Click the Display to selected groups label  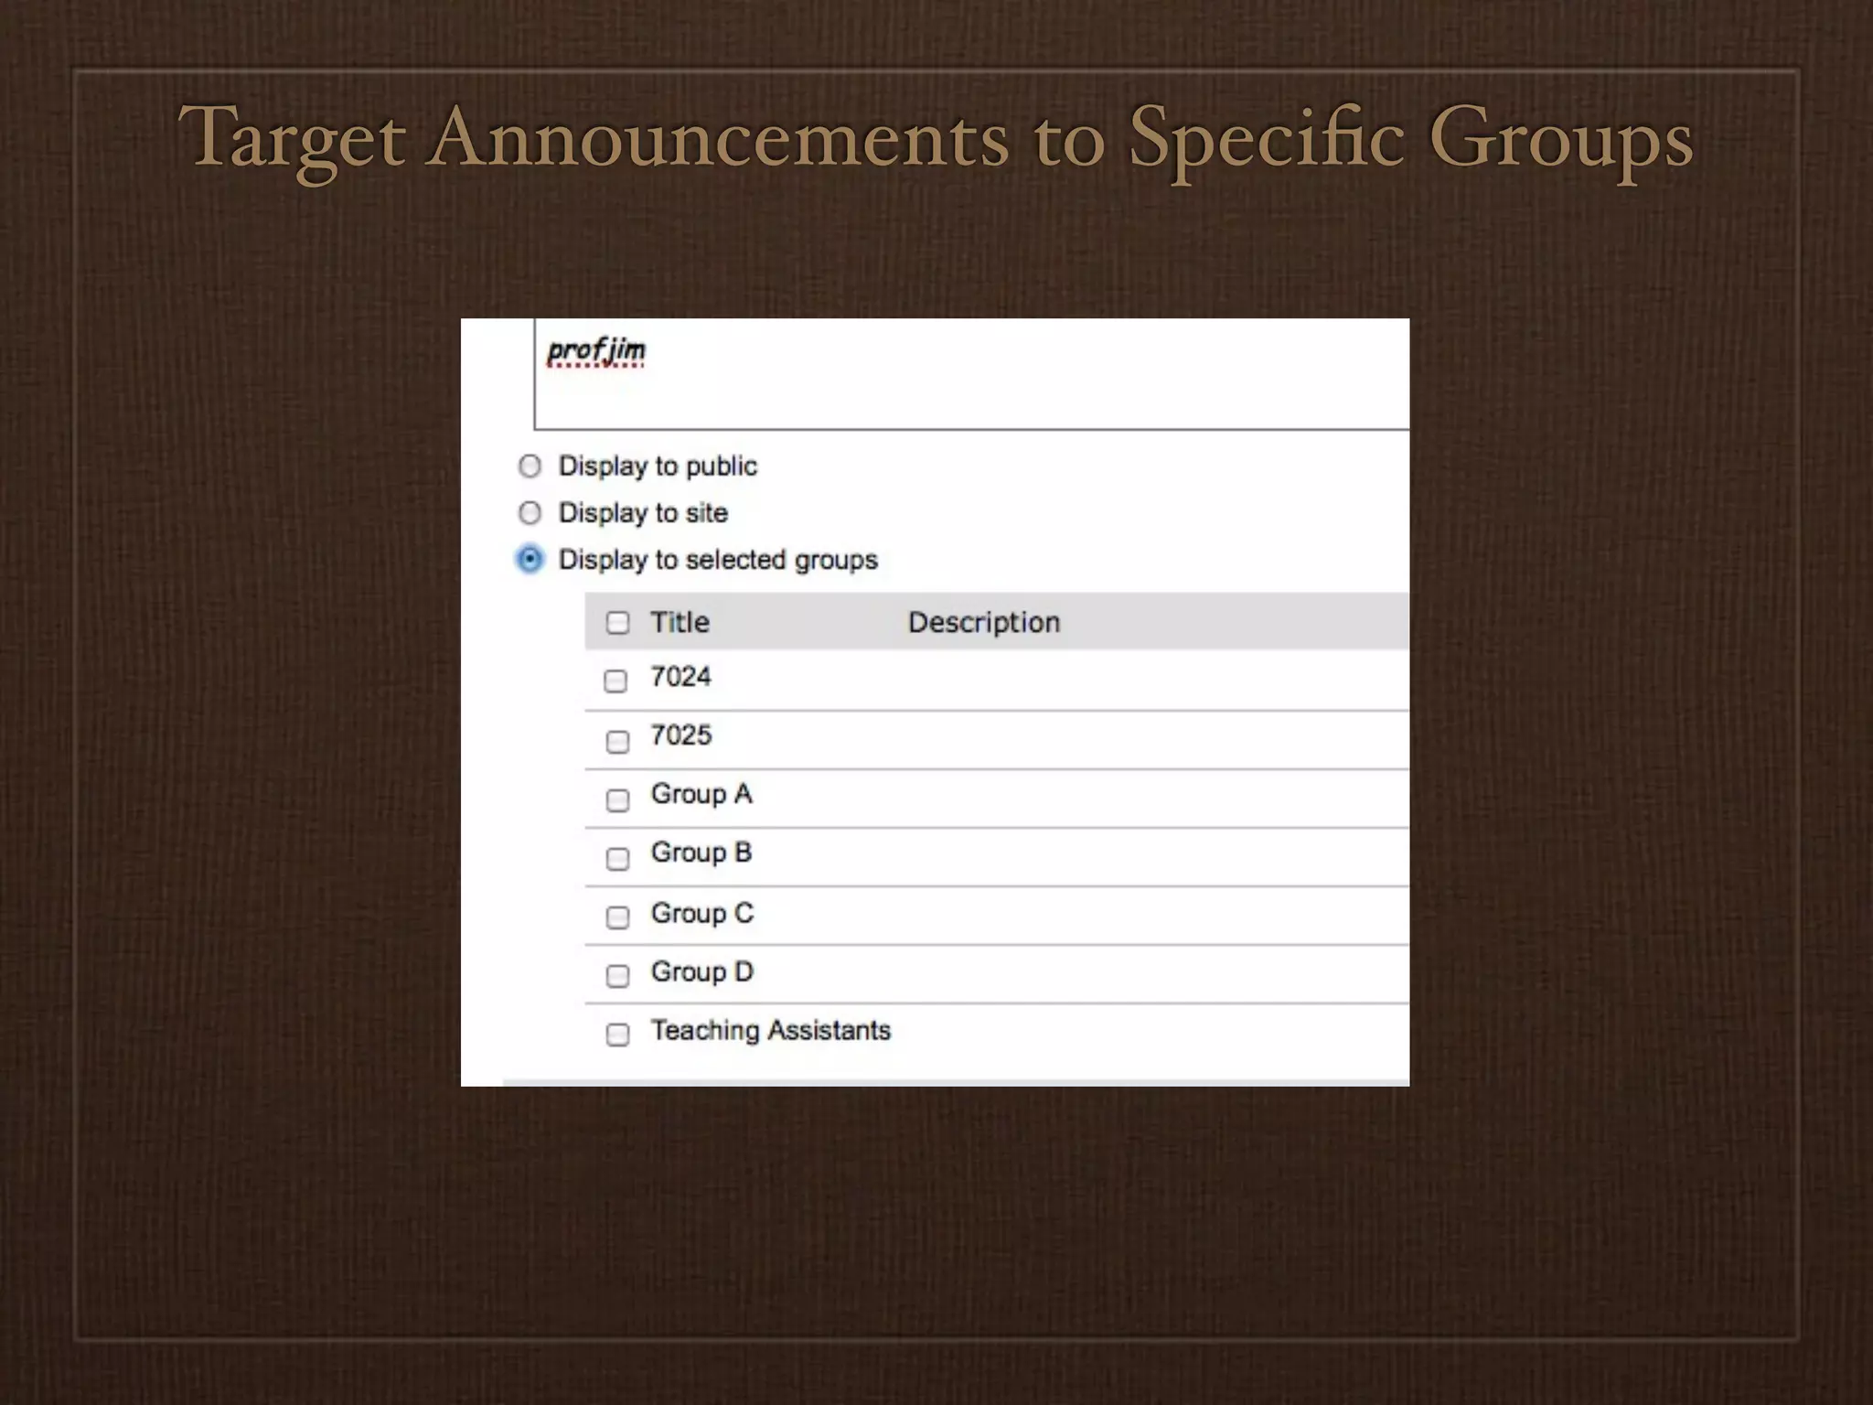tap(718, 560)
